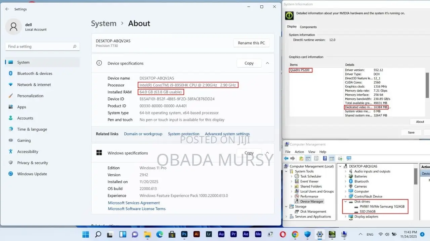Collapse the Disk drives node

pyautogui.click(x=345, y=202)
